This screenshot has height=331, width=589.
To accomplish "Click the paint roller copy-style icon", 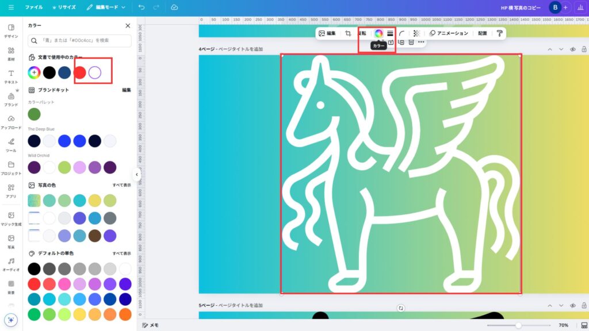I will click(499, 33).
